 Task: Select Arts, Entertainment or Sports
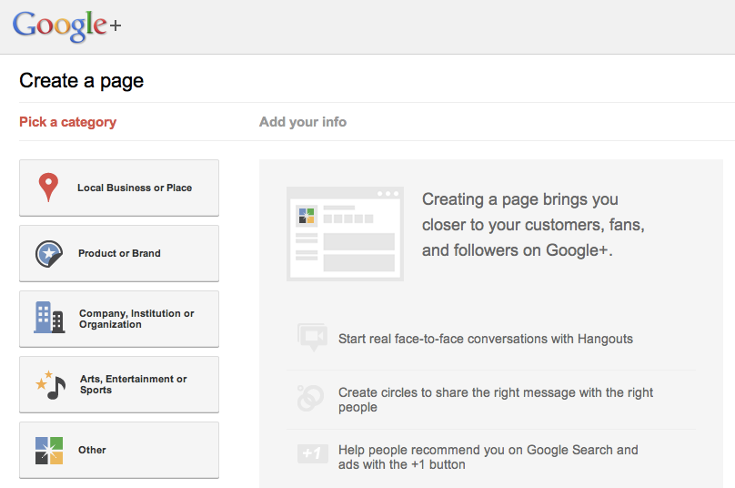pyautogui.click(x=119, y=385)
